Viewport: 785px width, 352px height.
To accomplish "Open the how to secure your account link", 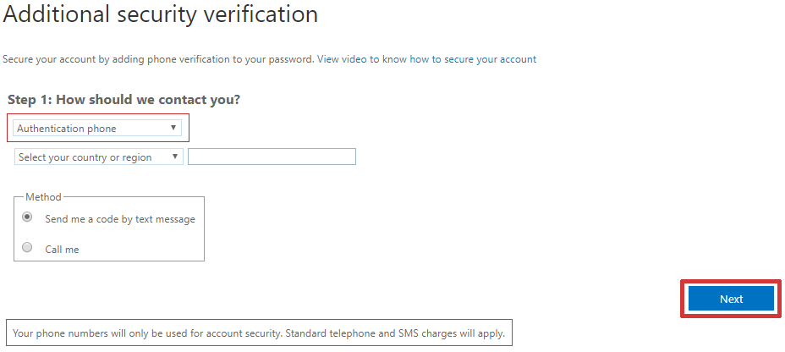I will click(x=473, y=59).
